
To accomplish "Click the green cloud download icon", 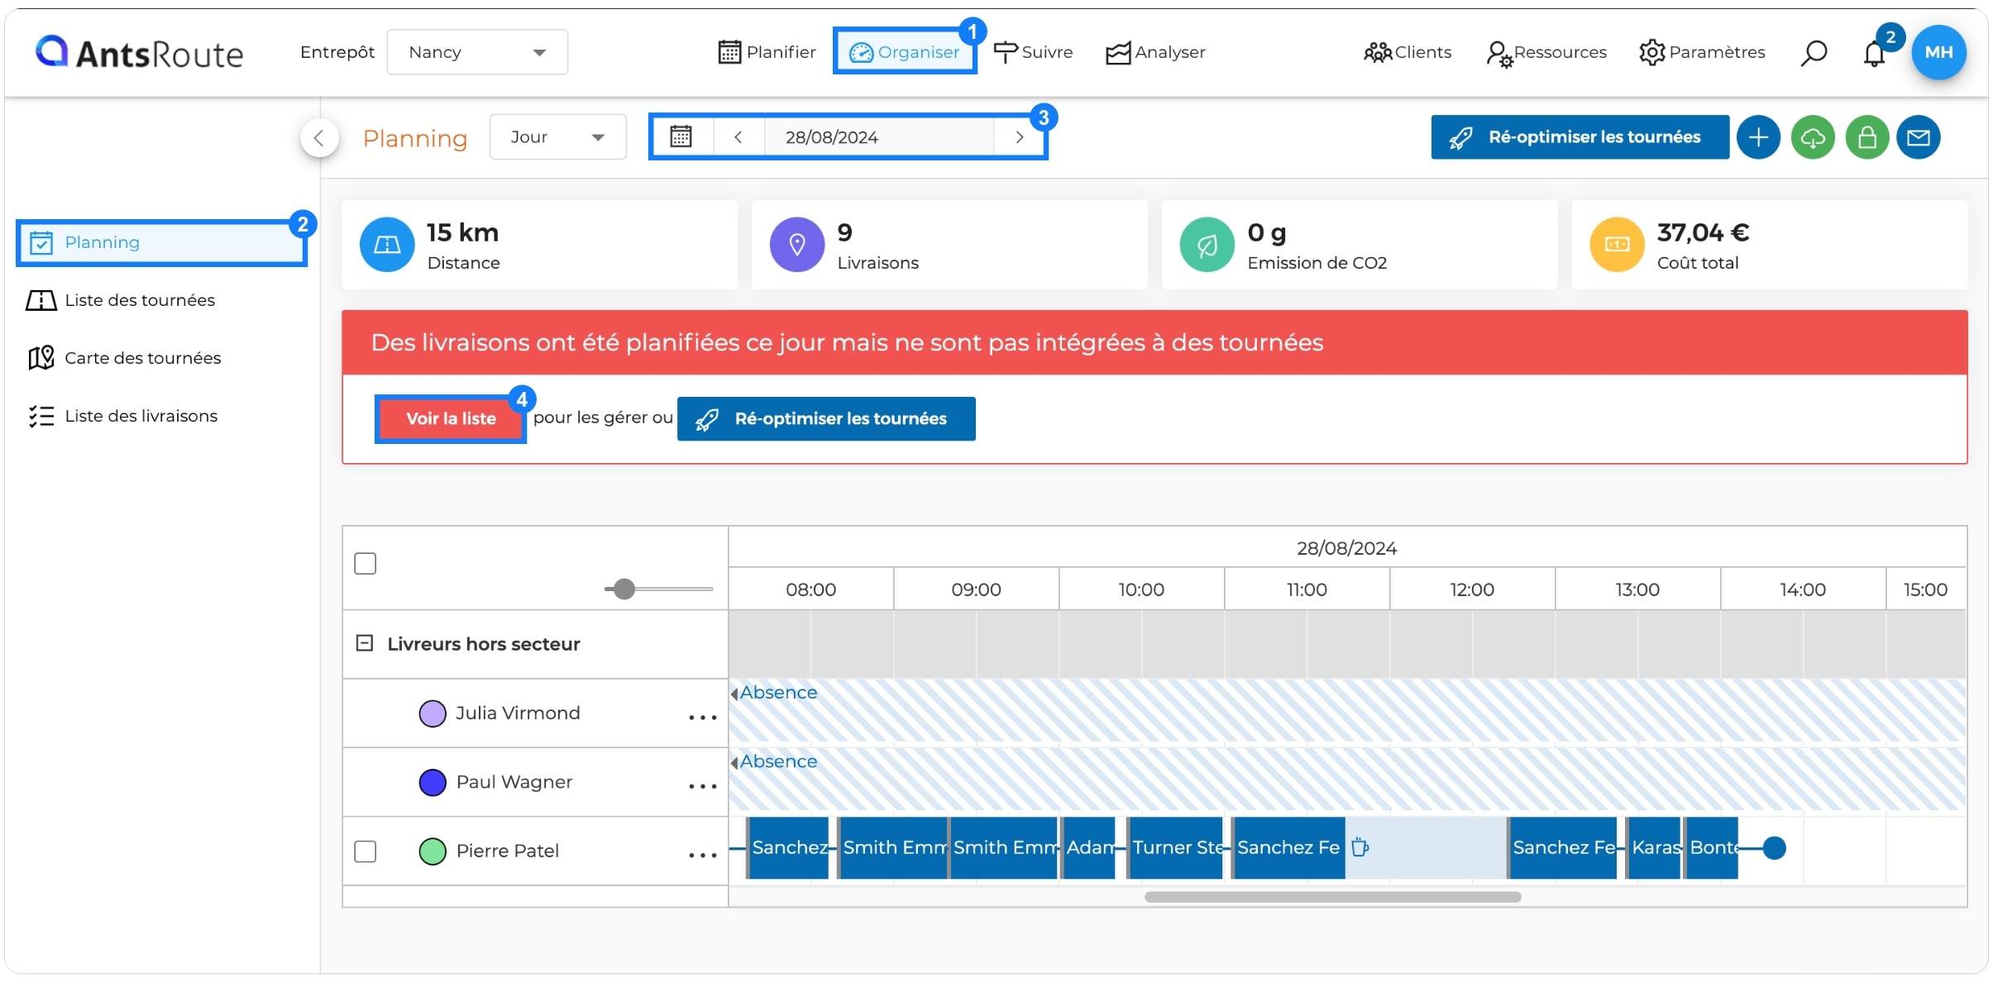I will point(1813,137).
